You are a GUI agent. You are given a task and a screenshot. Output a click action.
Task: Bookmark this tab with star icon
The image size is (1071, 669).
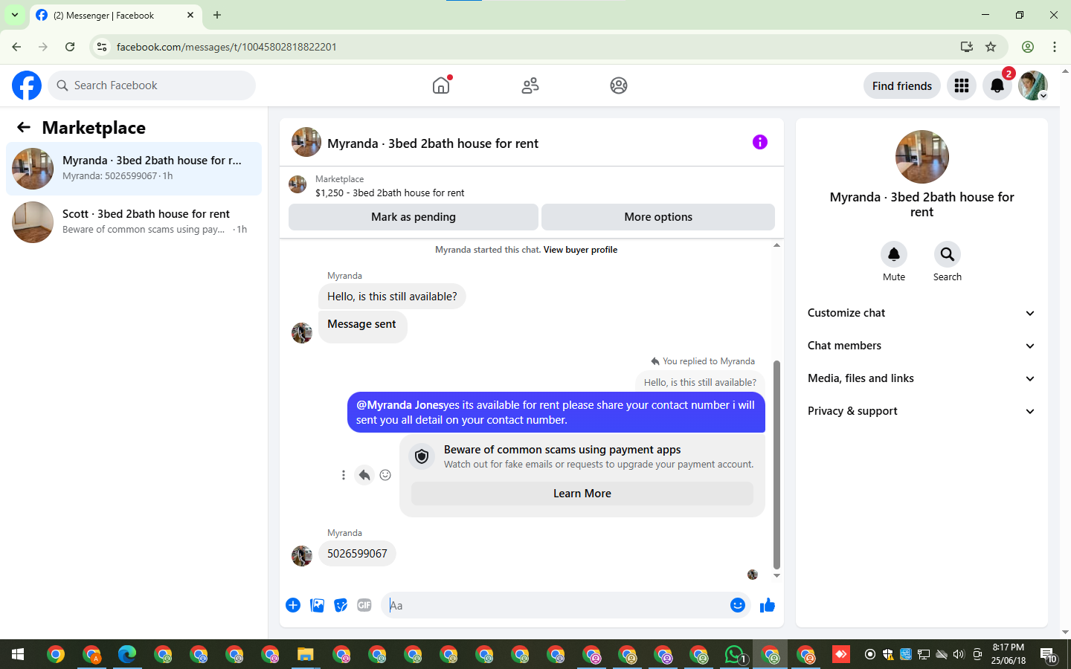(991, 47)
